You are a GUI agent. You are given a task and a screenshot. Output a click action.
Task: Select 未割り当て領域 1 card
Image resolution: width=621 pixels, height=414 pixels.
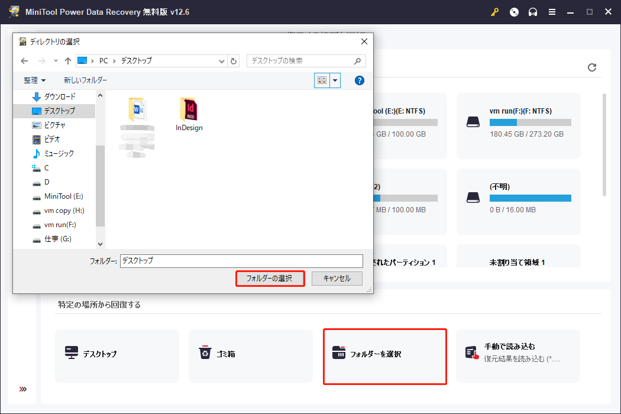(x=519, y=256)
